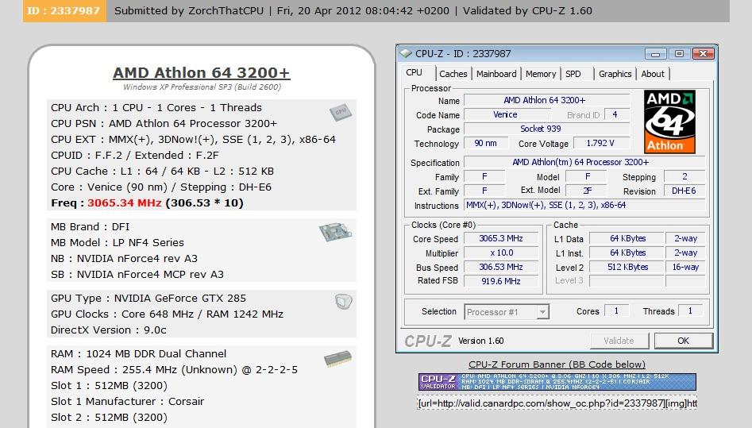Viewport: 752px width, 428px height.
Task: Click the Brand ID value 4
Action: [x=615, y=114]
